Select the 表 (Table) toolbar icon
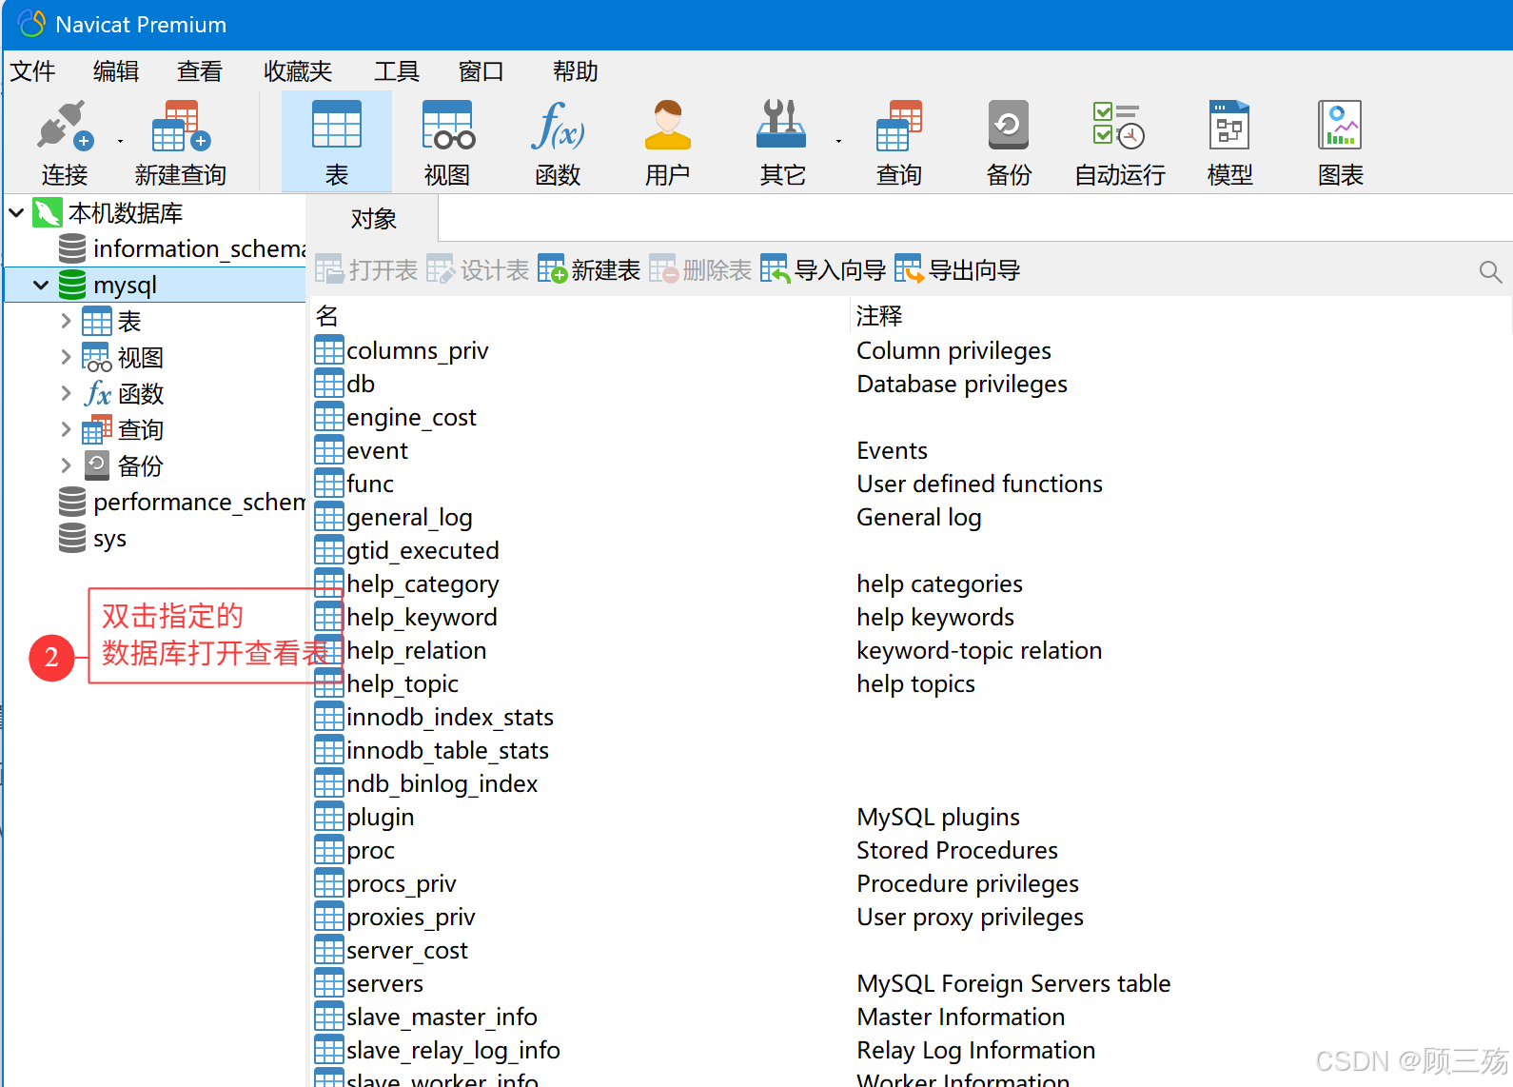 coord(337,126)
